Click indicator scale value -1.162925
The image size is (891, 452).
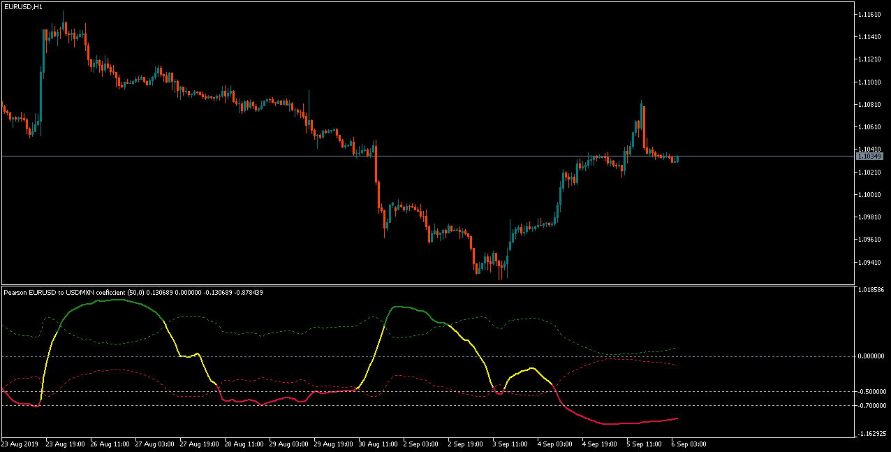click(871, 433)
